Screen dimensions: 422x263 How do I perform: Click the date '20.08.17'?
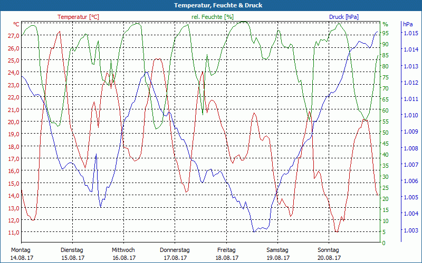(x=329, y=258)
